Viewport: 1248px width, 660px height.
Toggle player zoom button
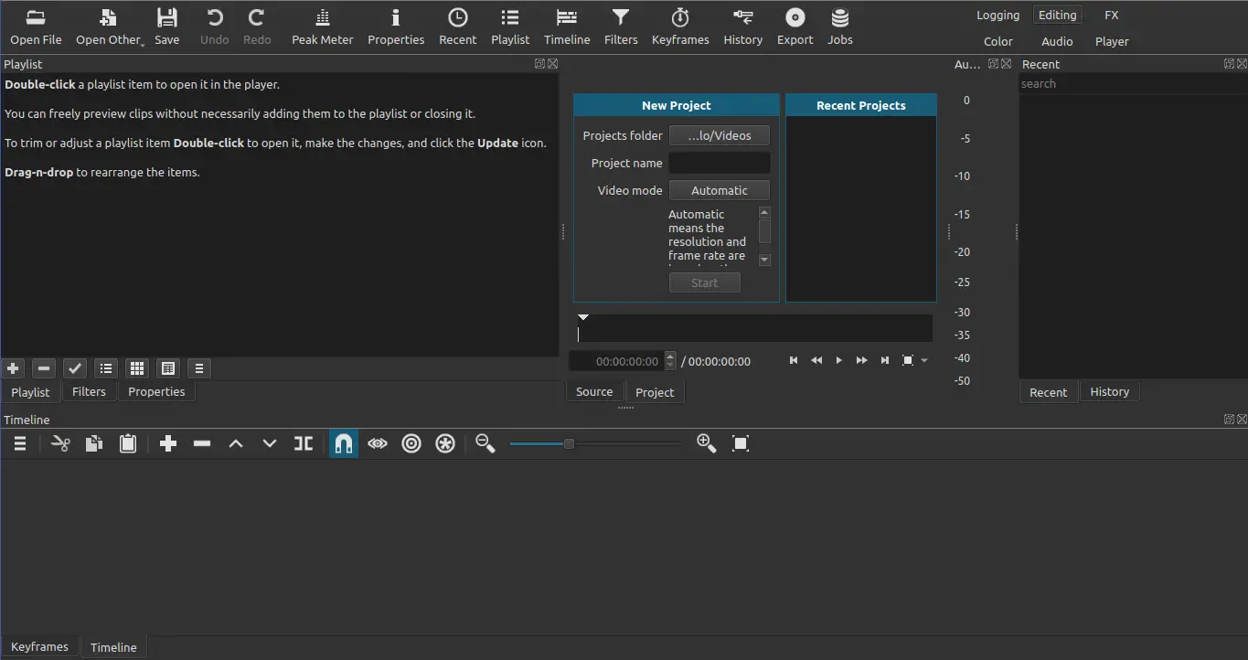click(908, 360)
